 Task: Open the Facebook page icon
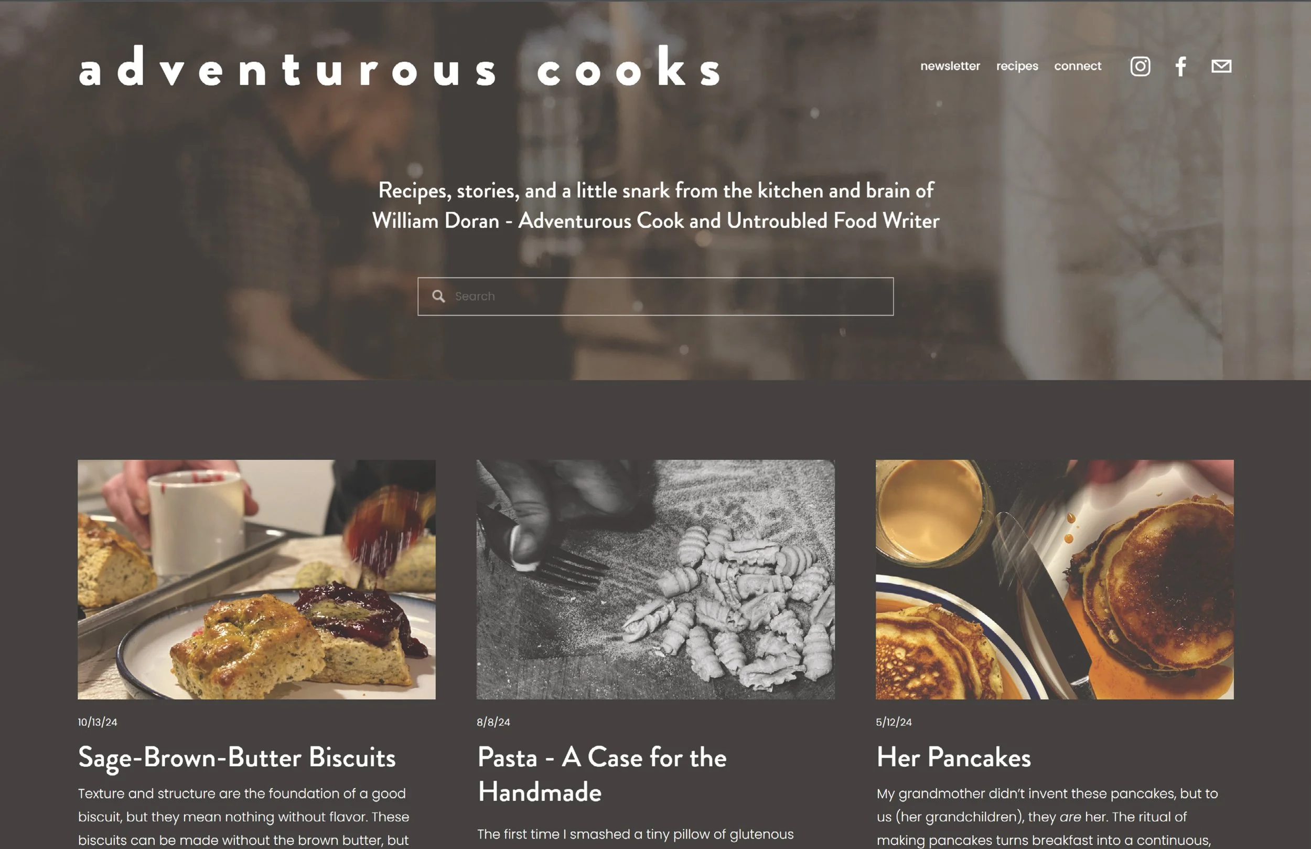[1180, 66]
